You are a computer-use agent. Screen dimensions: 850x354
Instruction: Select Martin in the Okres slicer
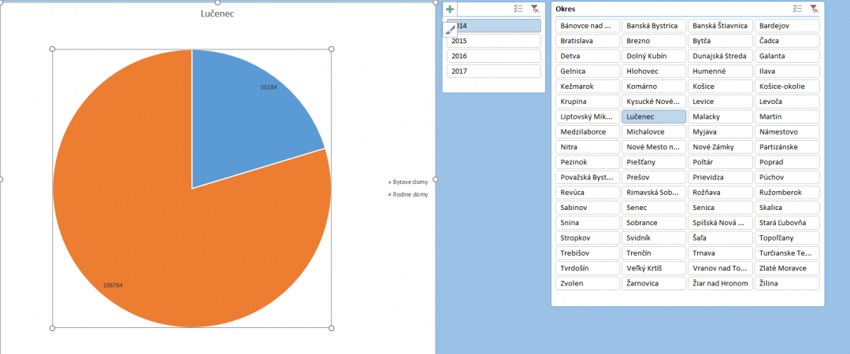(x=786, y=116)
